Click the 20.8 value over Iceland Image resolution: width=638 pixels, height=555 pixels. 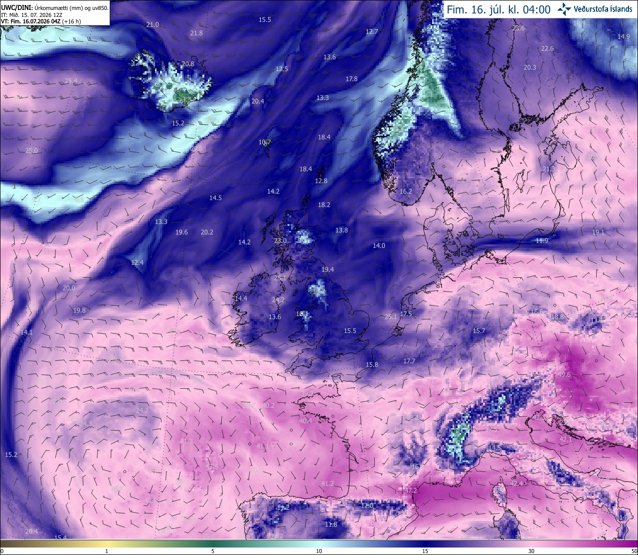pos(188,64)
